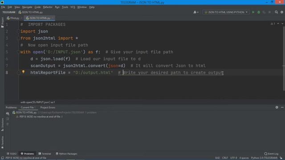Select the JSON TO HTML.py editor tab
Viewport: 285px width, 160px height.
(40, 18)
